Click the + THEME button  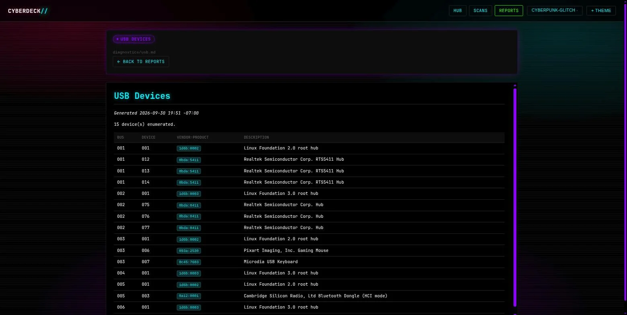(x=601, y=10)
